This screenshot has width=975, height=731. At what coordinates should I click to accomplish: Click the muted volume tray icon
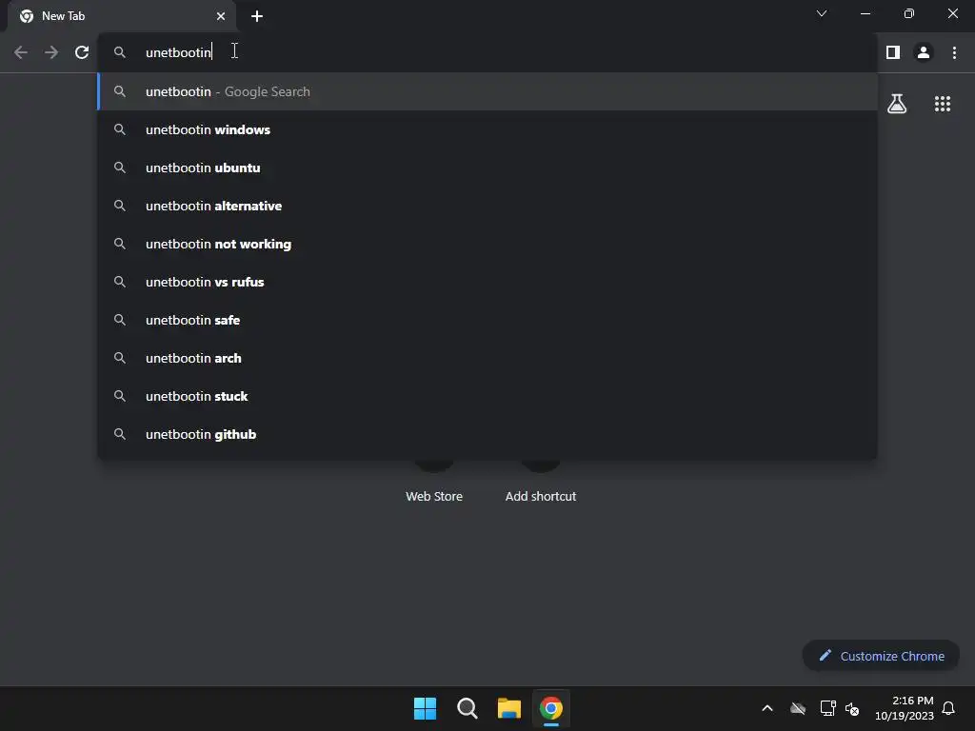852,708
